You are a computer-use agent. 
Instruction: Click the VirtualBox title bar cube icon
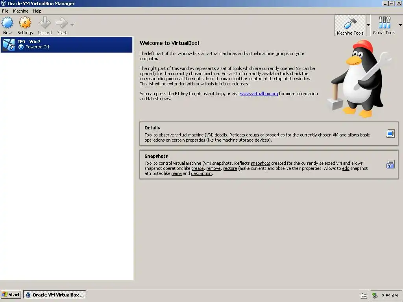click(3, 3)
